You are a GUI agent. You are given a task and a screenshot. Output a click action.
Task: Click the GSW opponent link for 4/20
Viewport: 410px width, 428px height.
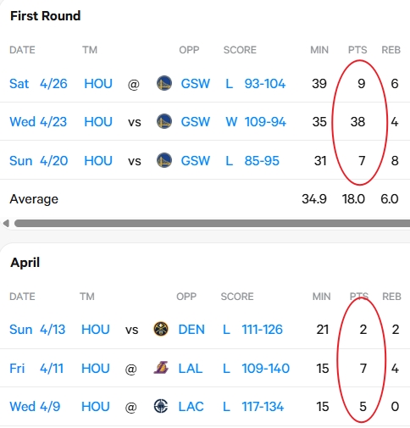(196, 161)
